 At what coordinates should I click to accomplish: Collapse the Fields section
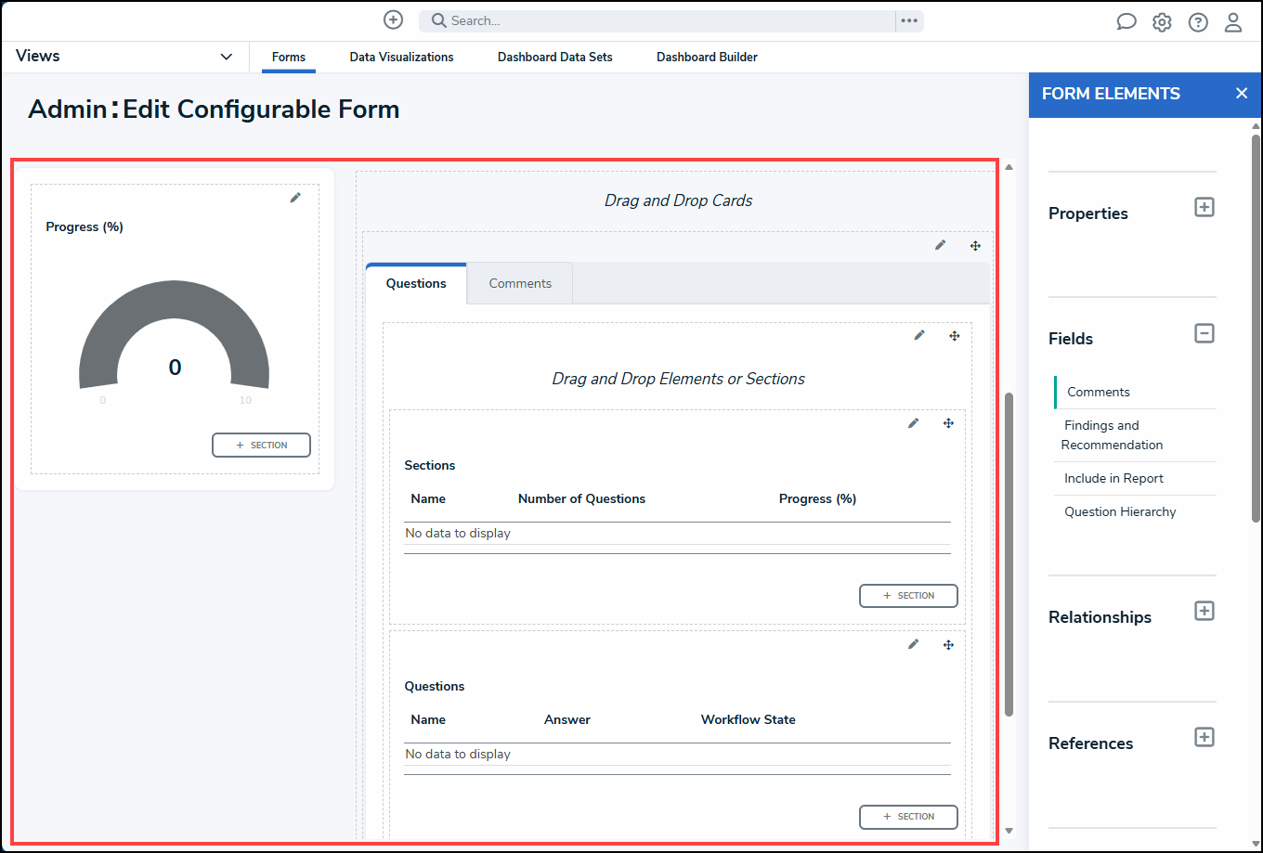1204,333
